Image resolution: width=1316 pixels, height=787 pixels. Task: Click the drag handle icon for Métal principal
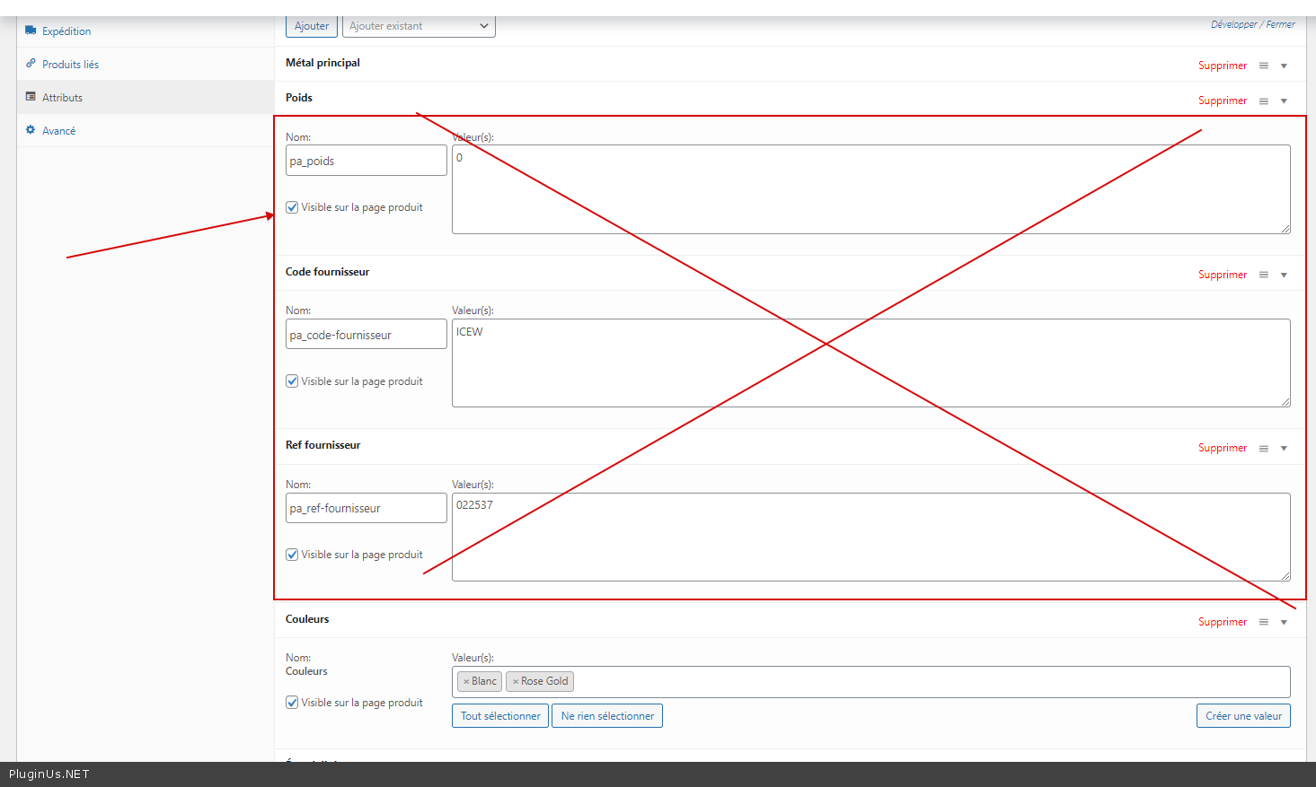point(1263,66)
